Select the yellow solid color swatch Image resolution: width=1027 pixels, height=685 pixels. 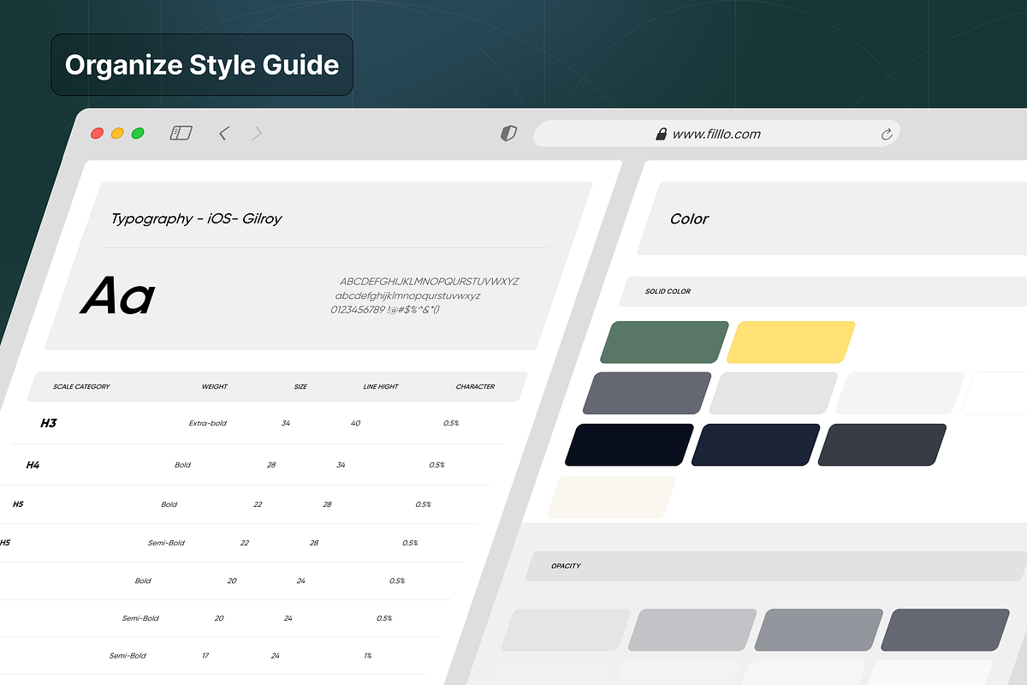coord(791,342)
